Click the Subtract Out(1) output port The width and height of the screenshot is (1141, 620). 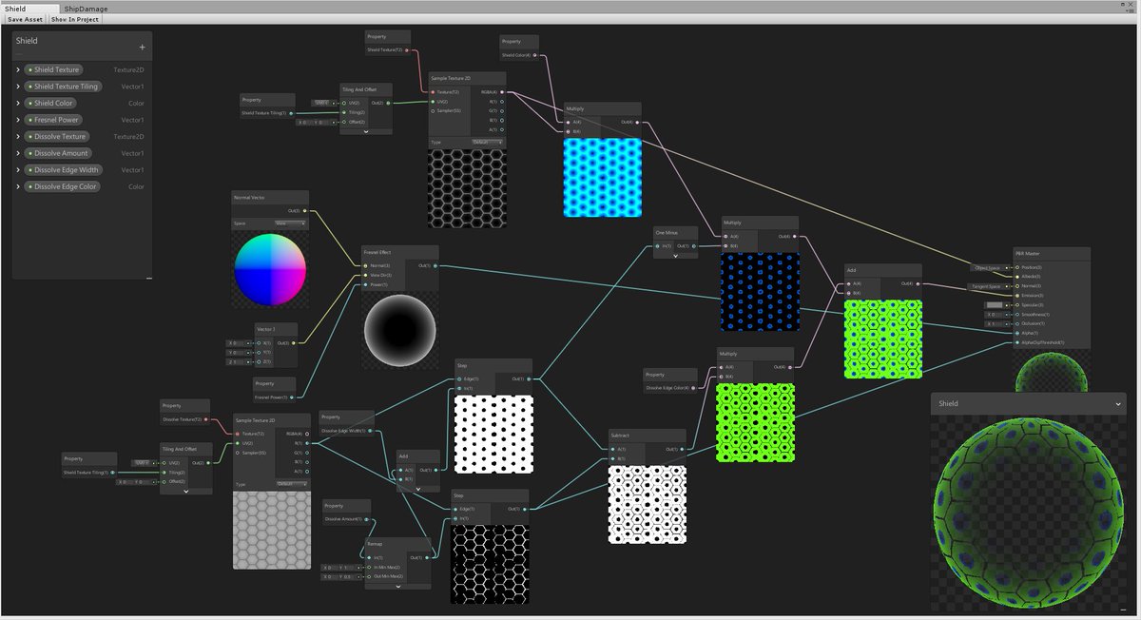coord(683,449)
